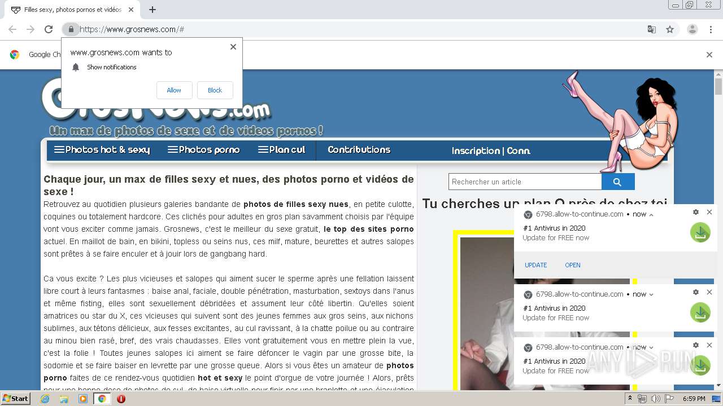Open the Photos hot & sexy menu
723x406 pixels.
click(x=102, y=149)
